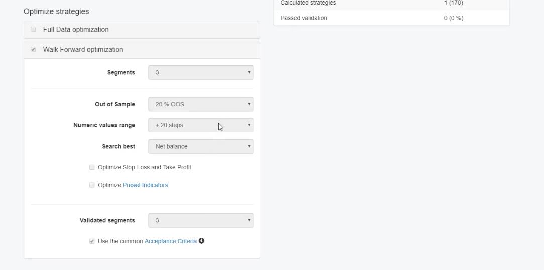This screenshot has width=544, height=270.
Task: Open the Search best dropdown
Action: click(201, 146)
